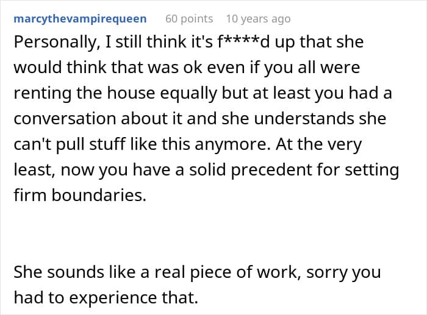
Task: Open the '10 years ago' timestamp permalink
Action: pos(258,19)
